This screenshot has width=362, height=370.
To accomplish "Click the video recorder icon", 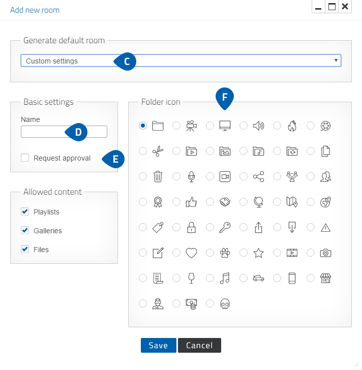I will click(x=225, y=176).
